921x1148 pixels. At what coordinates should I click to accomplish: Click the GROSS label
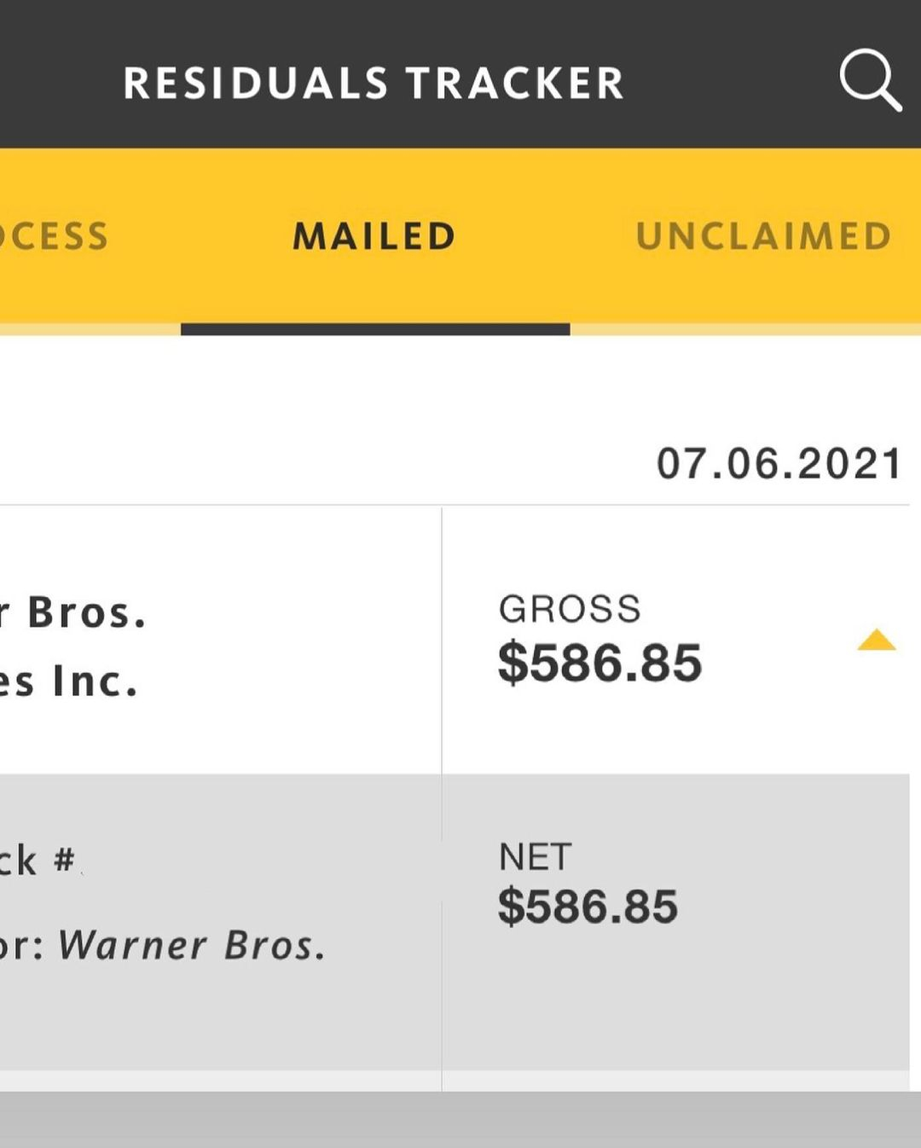pyautogui.click(x=569, y=609)
